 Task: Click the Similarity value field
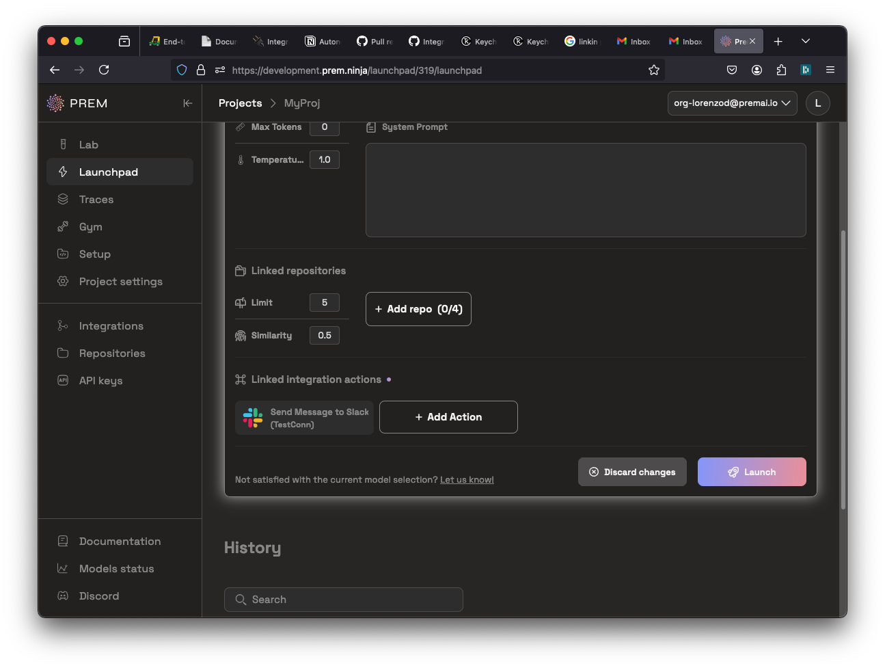coord(325,335)
